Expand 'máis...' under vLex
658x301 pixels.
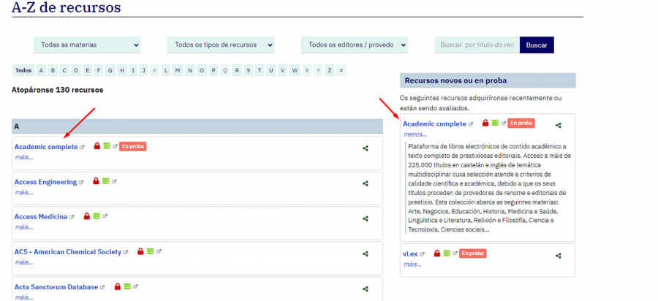click(x=412, y=264)
